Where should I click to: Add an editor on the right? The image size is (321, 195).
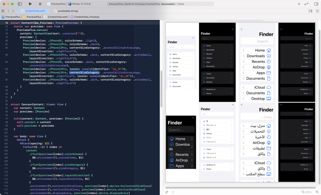click(x=317, y=11)
